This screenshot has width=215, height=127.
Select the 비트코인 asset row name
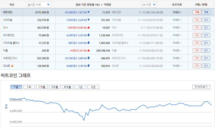pyautogui.click(x=8, y=12)
